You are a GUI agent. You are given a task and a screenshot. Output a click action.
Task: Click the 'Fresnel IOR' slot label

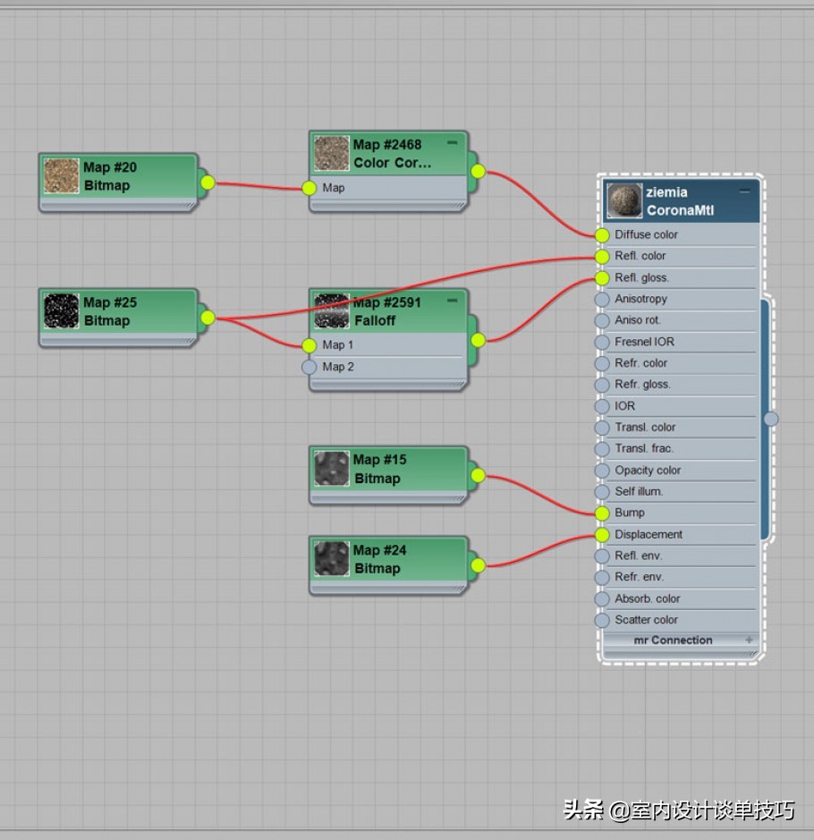point(644,342)
